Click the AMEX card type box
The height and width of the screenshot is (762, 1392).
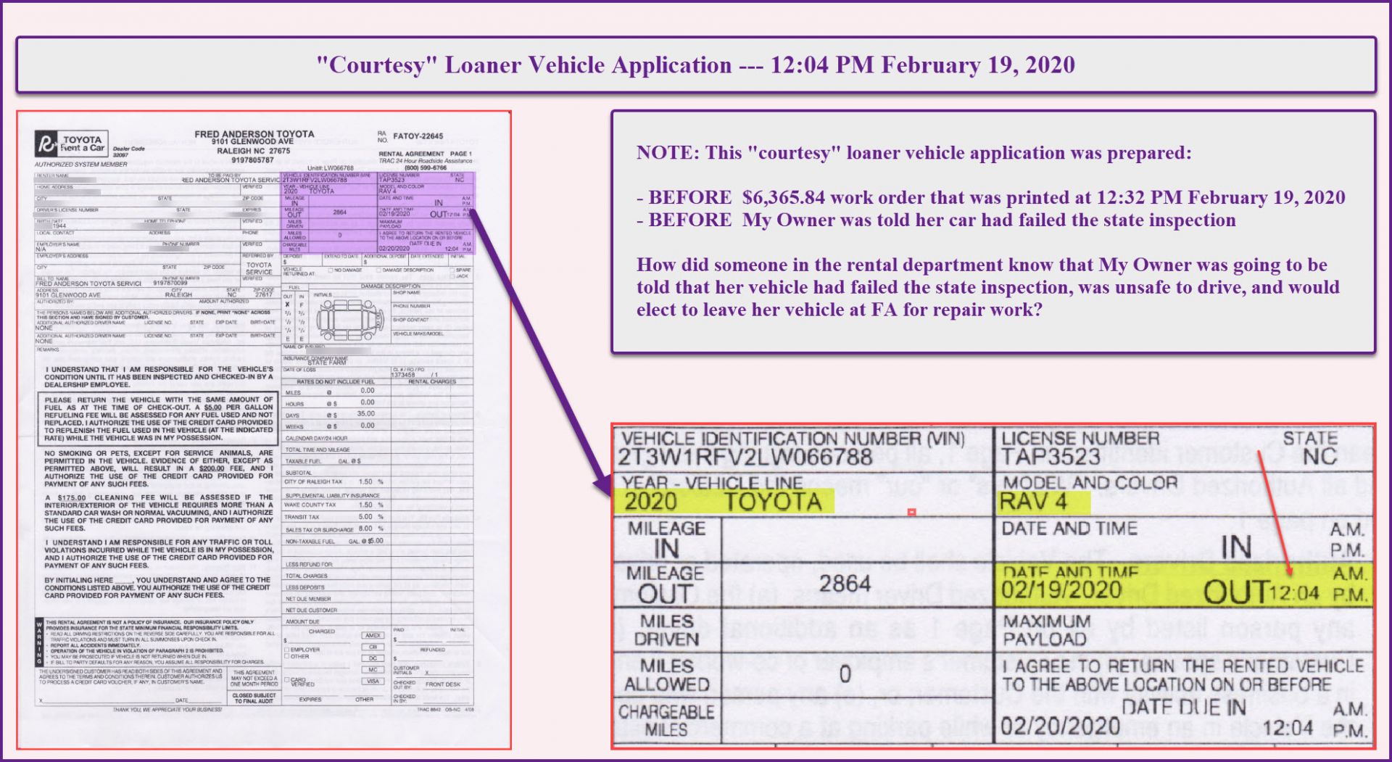373,635
